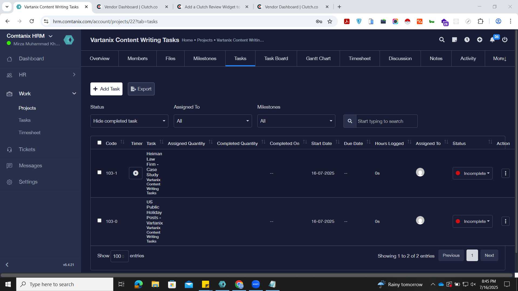Open the More tab dropdown
This screenshot has height=291, width=518.
[x=500, y=58]
